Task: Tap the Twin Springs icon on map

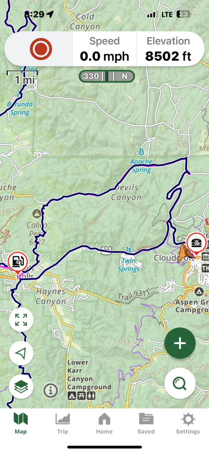Action: [129, 249]
